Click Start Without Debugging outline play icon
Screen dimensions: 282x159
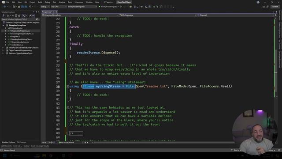click(x=121, y=7)
